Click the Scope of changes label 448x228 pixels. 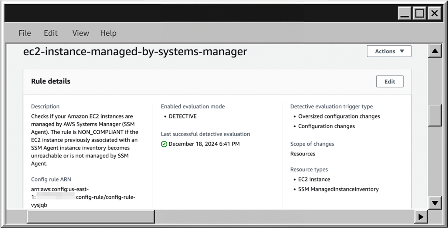[312, 144]
